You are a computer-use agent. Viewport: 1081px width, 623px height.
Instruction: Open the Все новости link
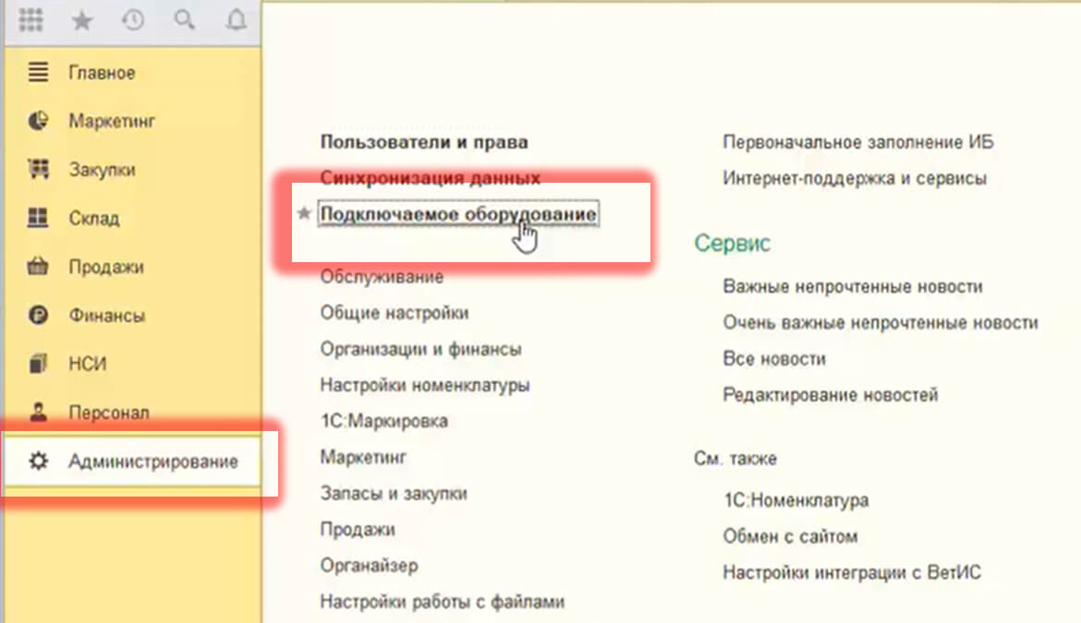click(774, 359)
